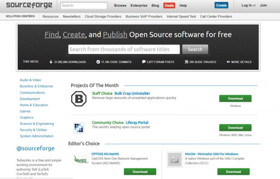Browse the Graphics category
This screenshot has width=280, height=179.
[26, 118]
